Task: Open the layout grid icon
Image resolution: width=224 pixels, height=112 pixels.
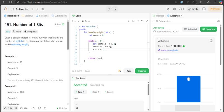Action: point(168,9)
